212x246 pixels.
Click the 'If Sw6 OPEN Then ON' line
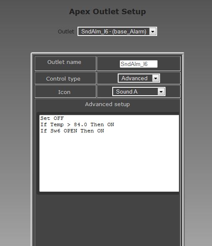pos(72,131)
